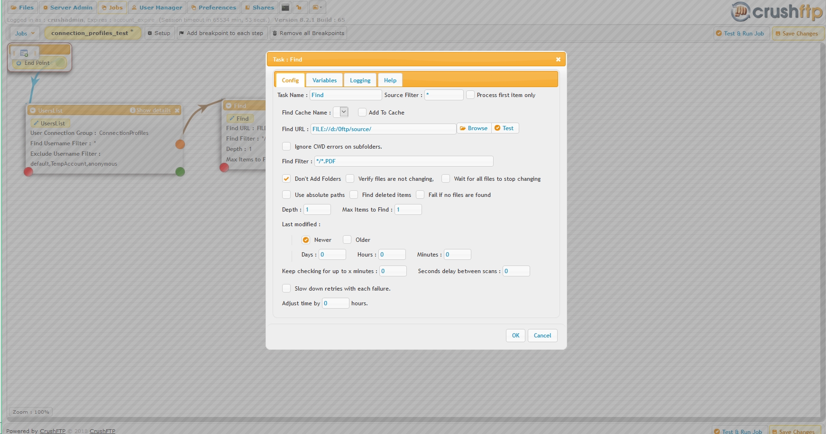Viewport: 826px width, 434px height.
Task: Click the padlock icon in top navigation
Action: tap(299, 8)
